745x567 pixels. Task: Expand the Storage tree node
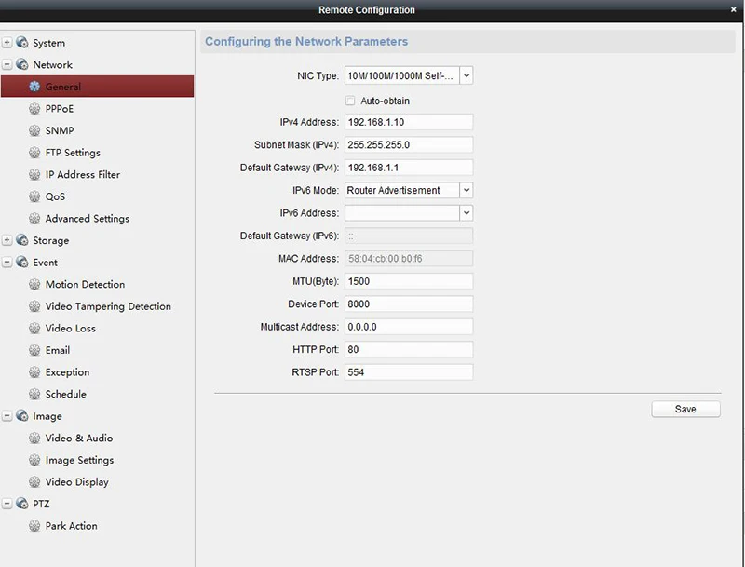click(7, 240)
